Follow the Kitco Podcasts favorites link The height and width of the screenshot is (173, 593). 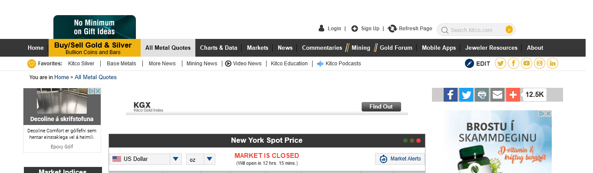(x=343, y=64)
